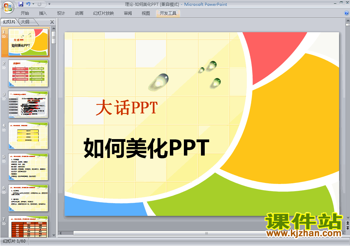The height and width of the screenshot is (246, 350).
Task: Select the 开发工具 ribbon tab
Action: point(168,13)
